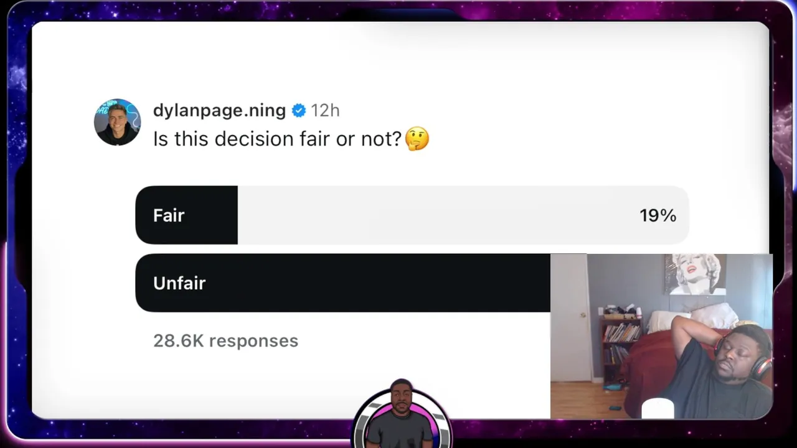Click the Marilyn Monroe painting in webcam
This screenshot has width=797, height=448.
695,274
